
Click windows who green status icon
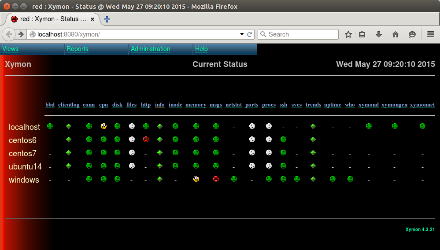[350, 179]
